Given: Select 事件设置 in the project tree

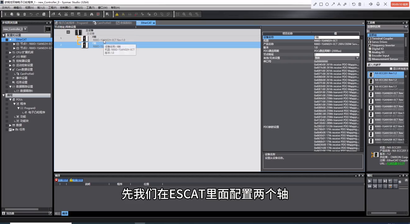Looking at the screenshot, I should click(x=22, y=78).
